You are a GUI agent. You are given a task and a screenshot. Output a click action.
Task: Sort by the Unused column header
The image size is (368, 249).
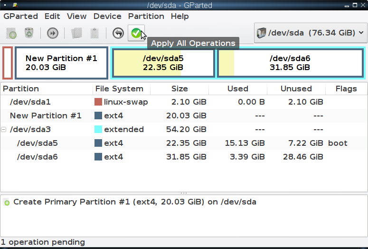pyautogui.click(x=296, y=89)
